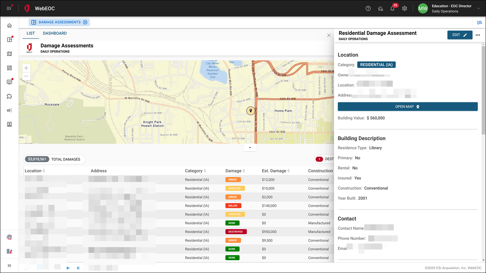
Task: Click the EDIT button on the assessment panel
Action: click(460, 35)
